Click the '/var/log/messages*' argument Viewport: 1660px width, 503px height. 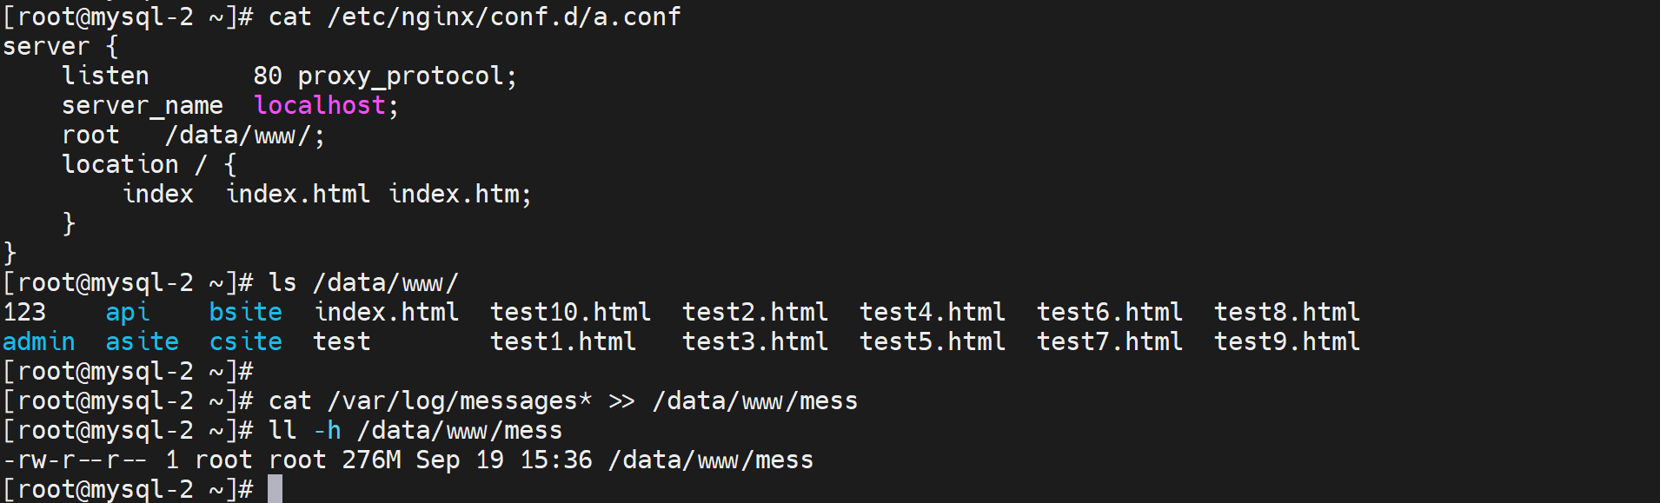pos(460,401)
